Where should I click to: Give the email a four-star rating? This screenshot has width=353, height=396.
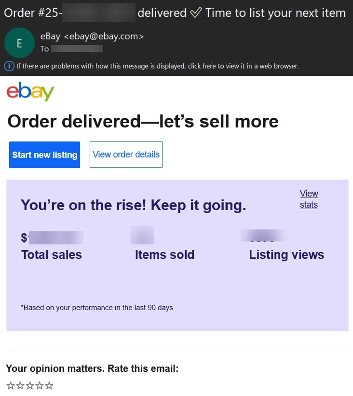(39, 385)
